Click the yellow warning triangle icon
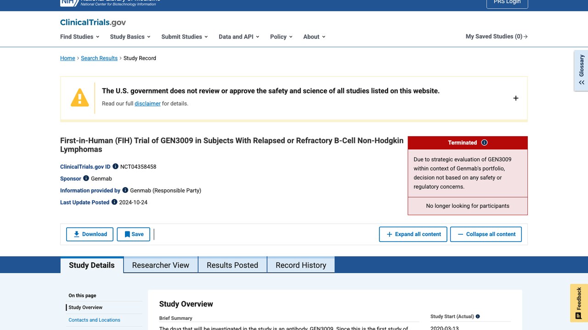The width and height of the screenshot is (588, 330). click(79, 98)
